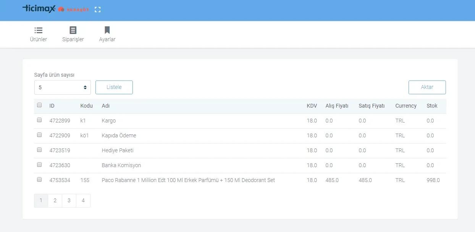This screenshot has width=475, height=232.
Task: Toggle fullscreen mode icon
Action: click(97, 10)
